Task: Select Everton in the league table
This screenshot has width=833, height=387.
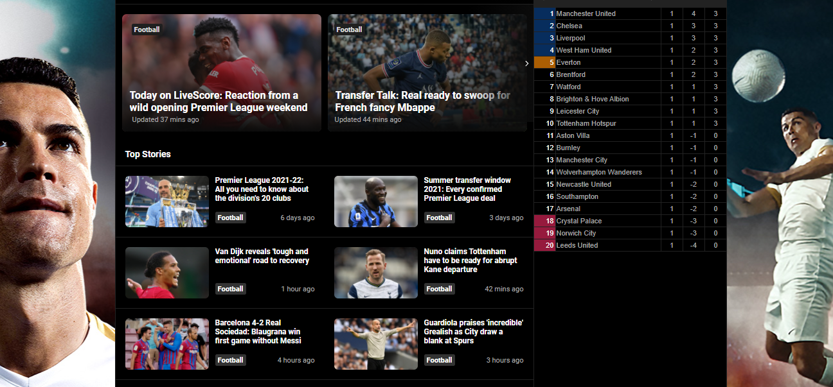Action: tap(630, 62)
